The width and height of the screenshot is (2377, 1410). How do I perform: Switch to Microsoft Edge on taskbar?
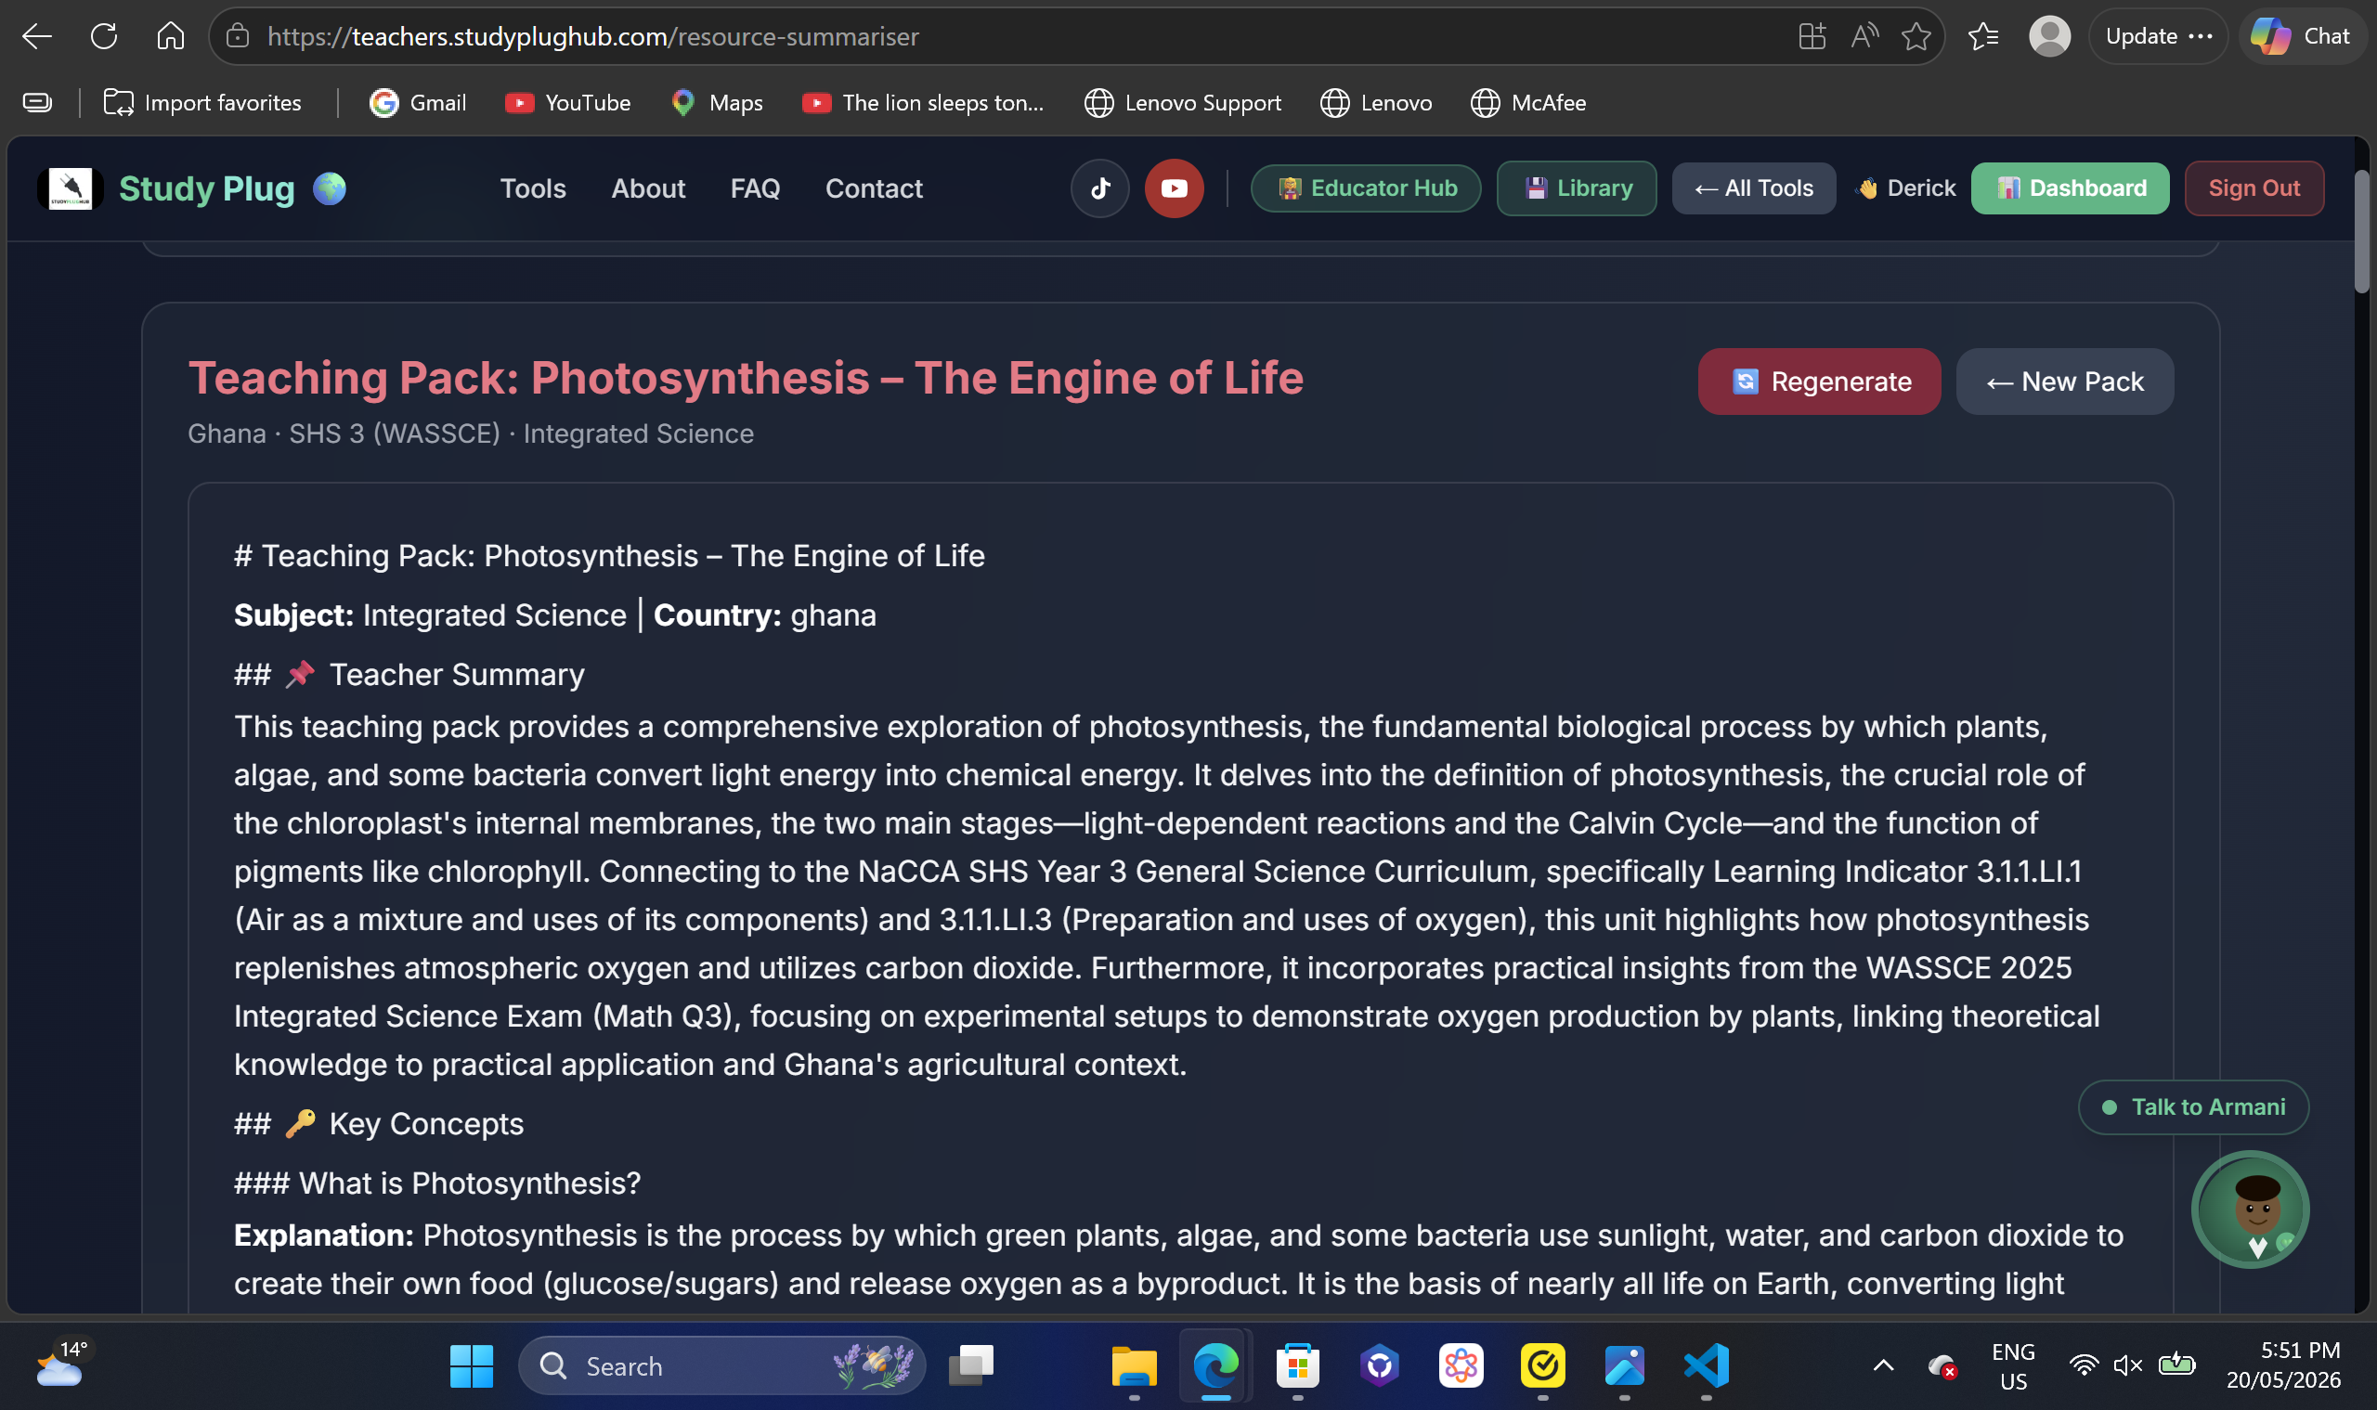click(1215, 1366)
